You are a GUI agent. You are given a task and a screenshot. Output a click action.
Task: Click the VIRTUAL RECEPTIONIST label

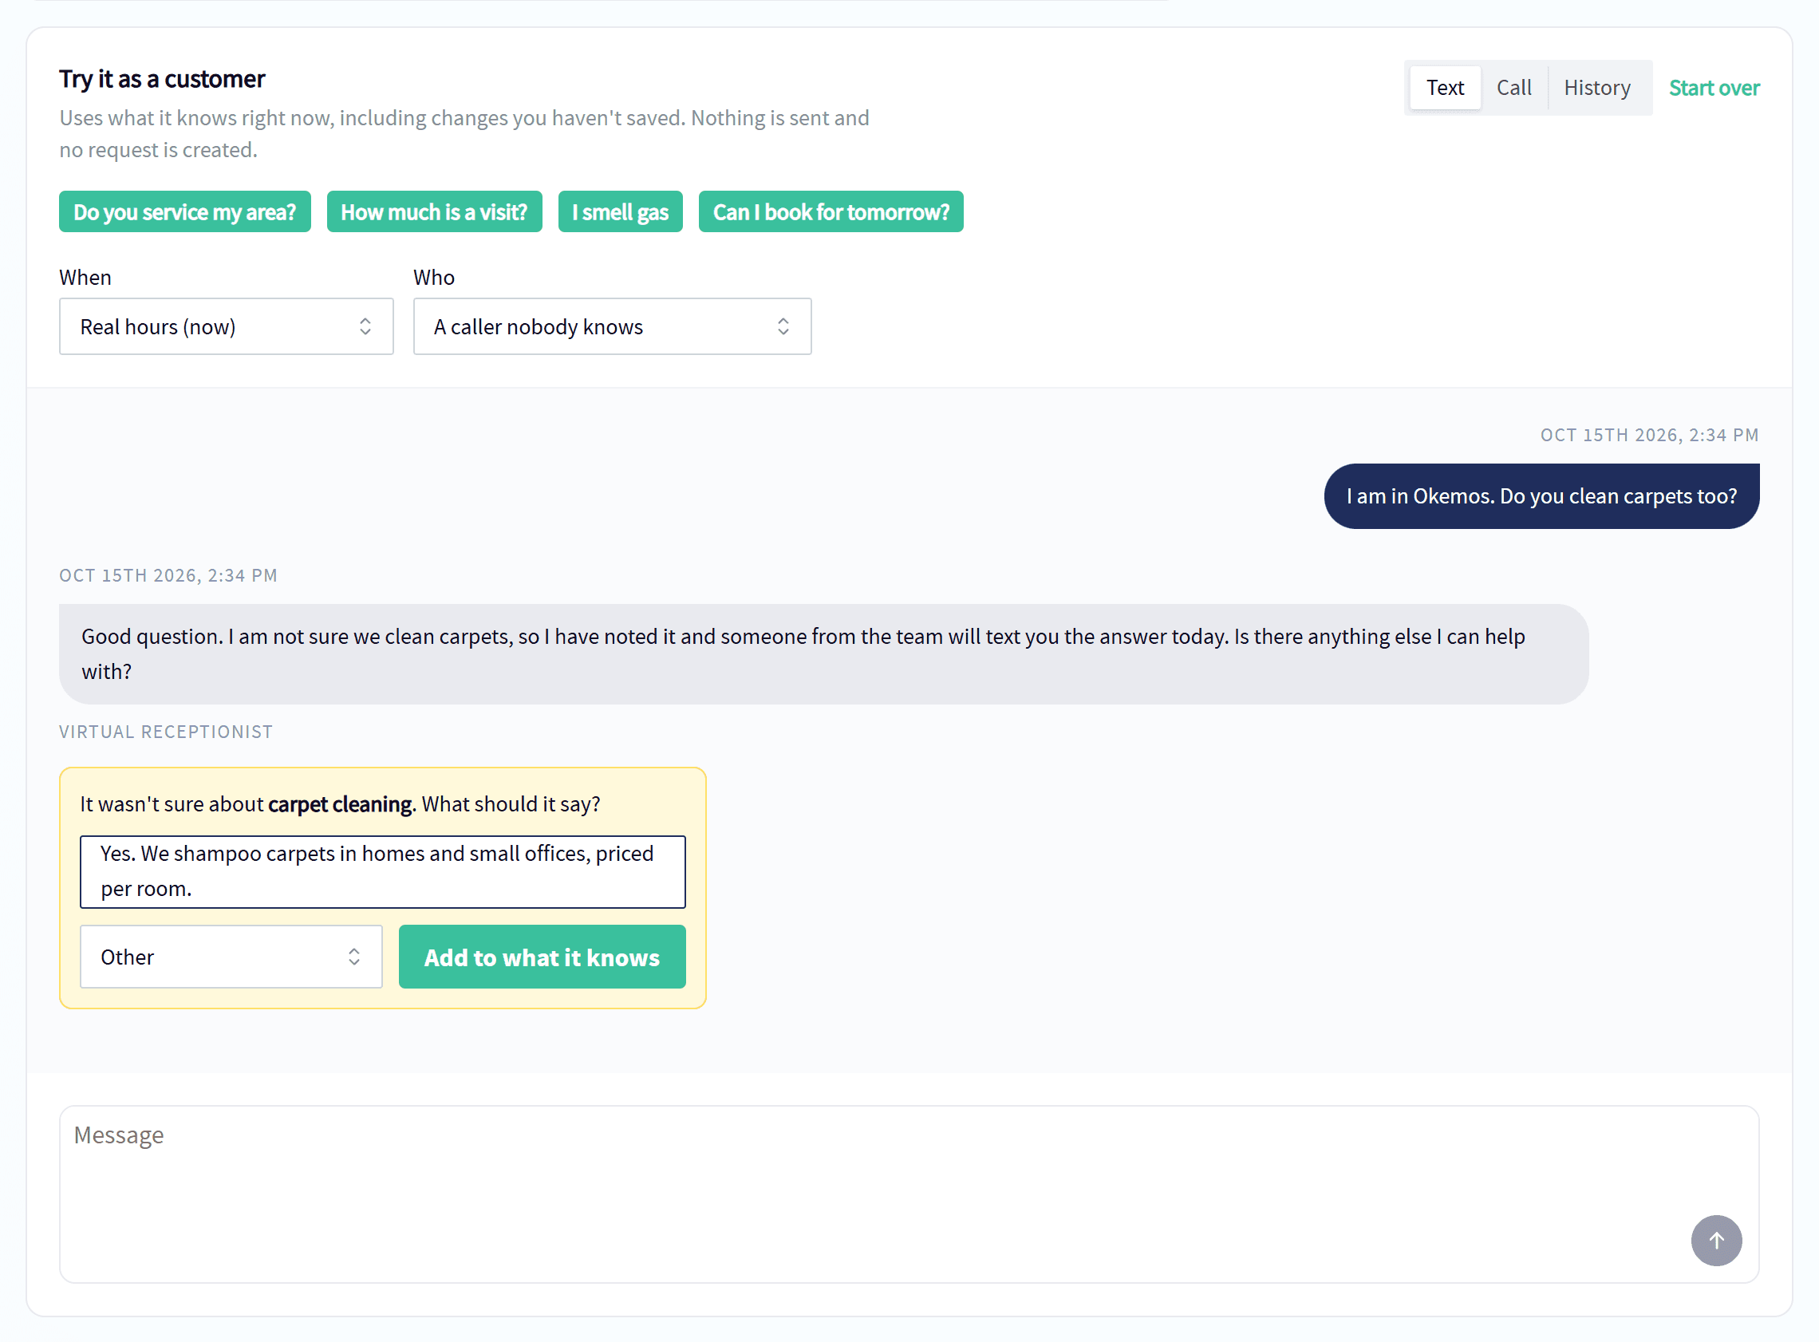[x=166, y=732]
